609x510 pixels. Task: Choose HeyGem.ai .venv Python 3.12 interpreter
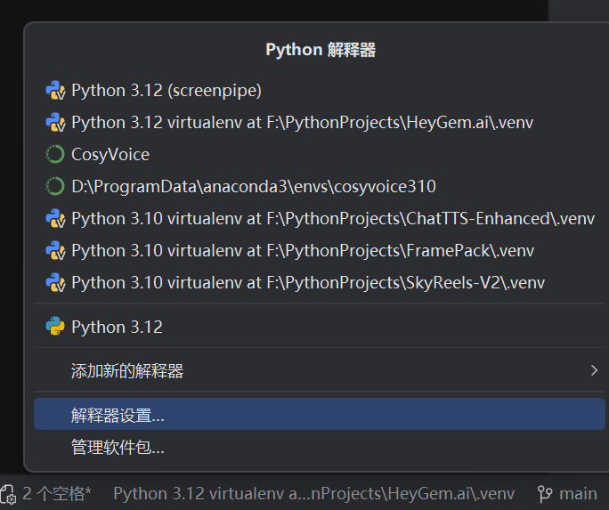(320, 123)
